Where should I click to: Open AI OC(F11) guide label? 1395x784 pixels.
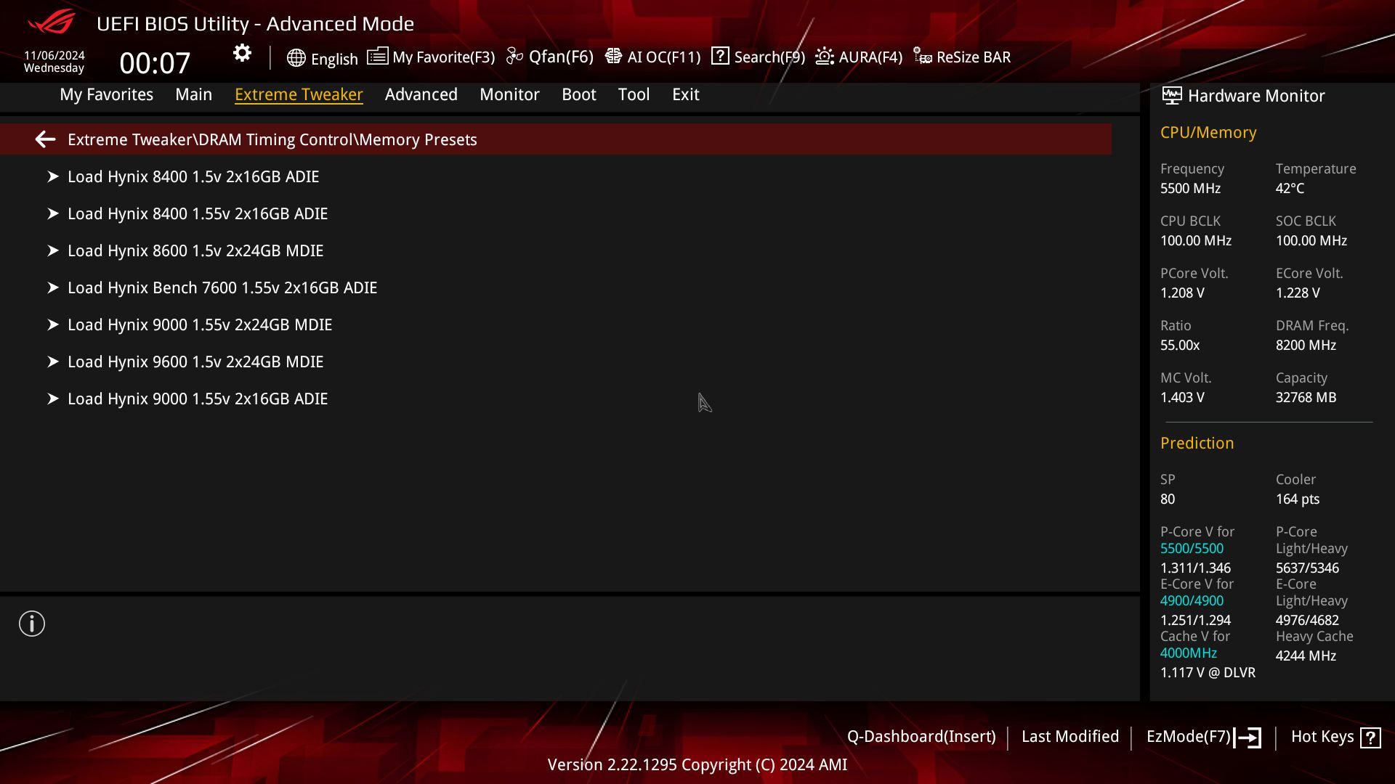tap(663, 57)
